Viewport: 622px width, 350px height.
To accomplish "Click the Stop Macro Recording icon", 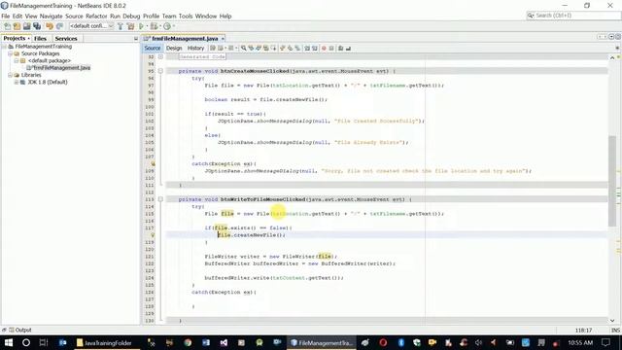I will click(331, 48).
